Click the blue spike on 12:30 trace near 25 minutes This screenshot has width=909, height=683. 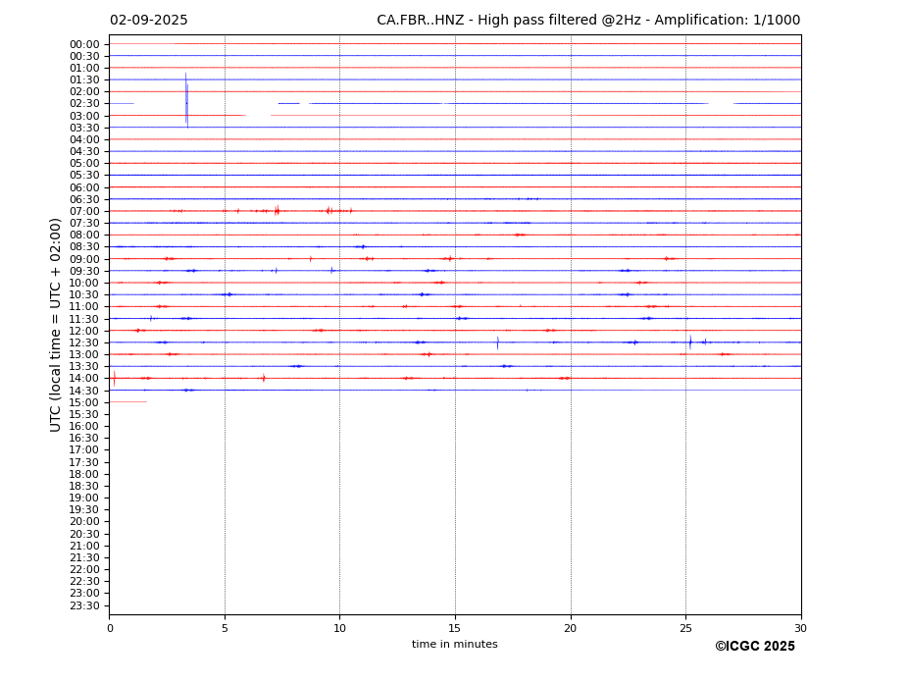point(690,341)
